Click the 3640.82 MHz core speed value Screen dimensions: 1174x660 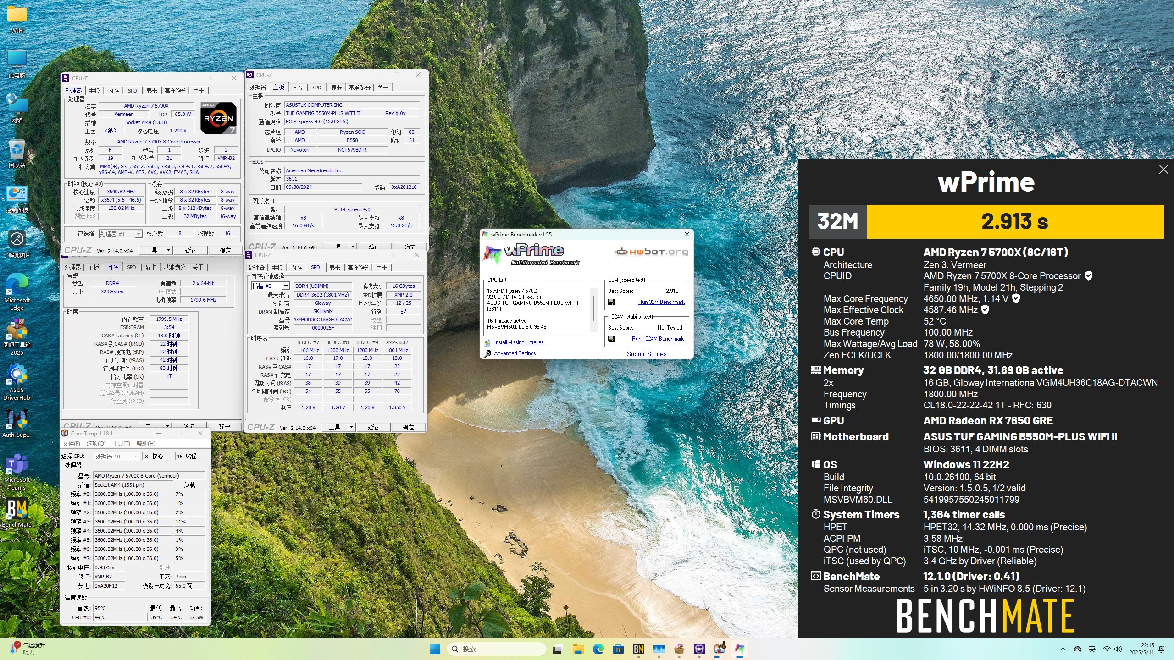pos(121,192)
